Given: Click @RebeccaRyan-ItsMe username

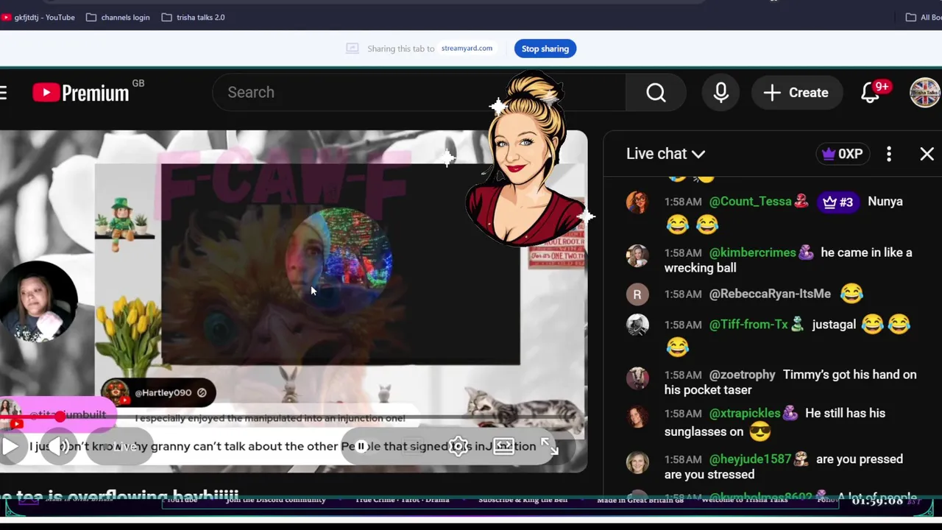Looking at the screenshot, I should 770,294.
